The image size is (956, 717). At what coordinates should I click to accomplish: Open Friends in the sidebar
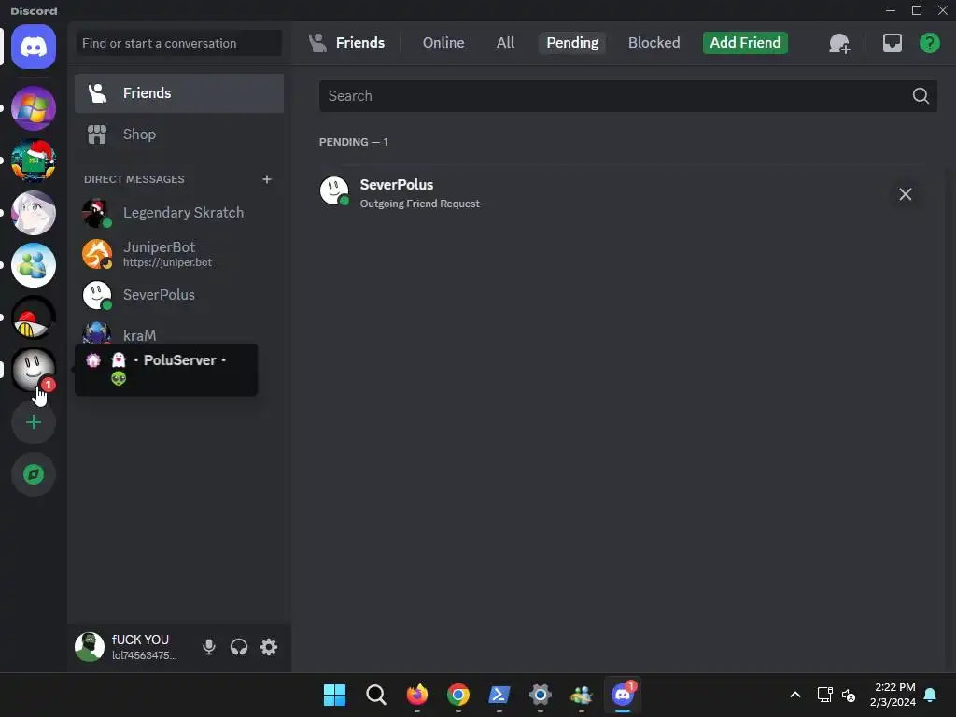coord(179,93)
